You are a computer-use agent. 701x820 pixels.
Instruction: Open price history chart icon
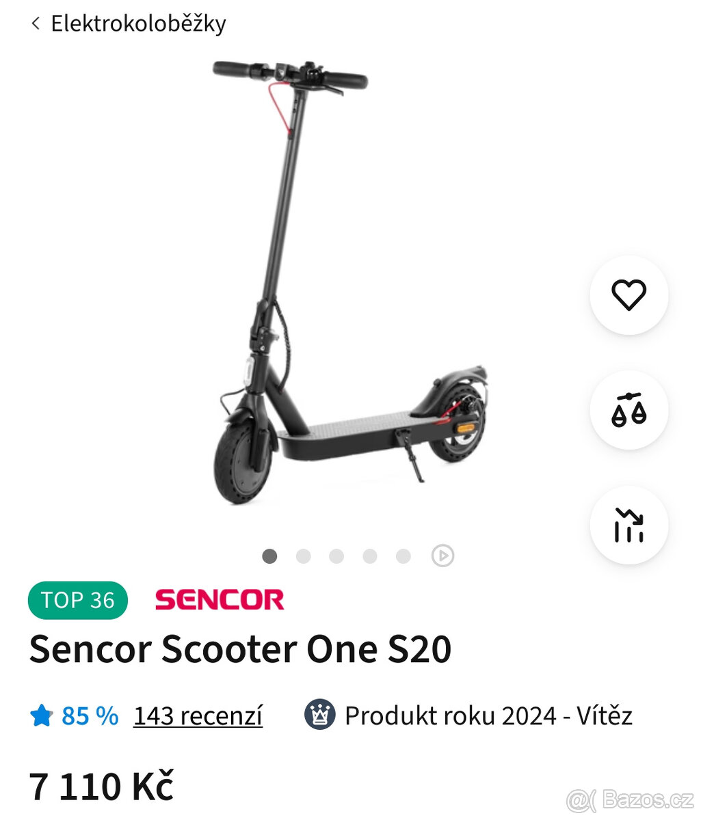coord(629,525)
